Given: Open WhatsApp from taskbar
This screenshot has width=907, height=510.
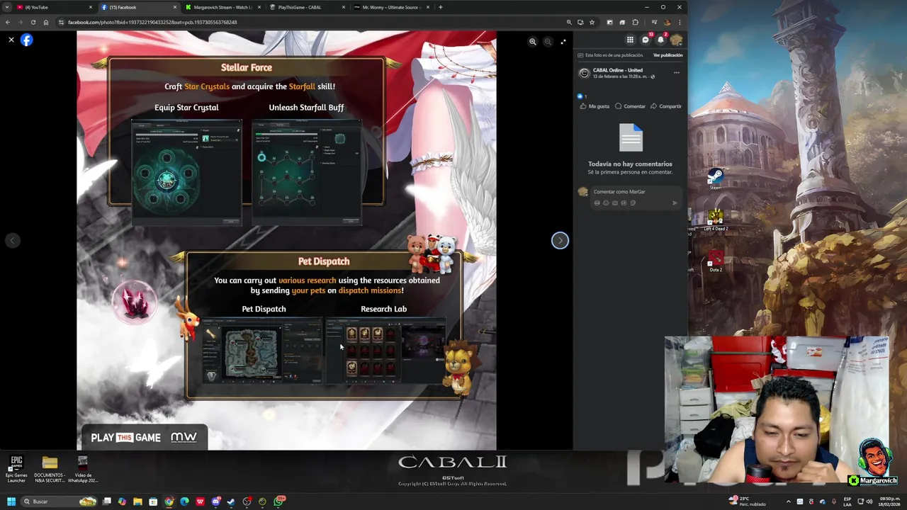Looking at the screenshot, I should 279,501.
